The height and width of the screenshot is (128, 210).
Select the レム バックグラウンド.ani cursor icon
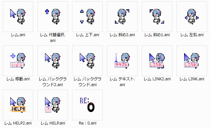pyautogui.click(x=87, y=61)
